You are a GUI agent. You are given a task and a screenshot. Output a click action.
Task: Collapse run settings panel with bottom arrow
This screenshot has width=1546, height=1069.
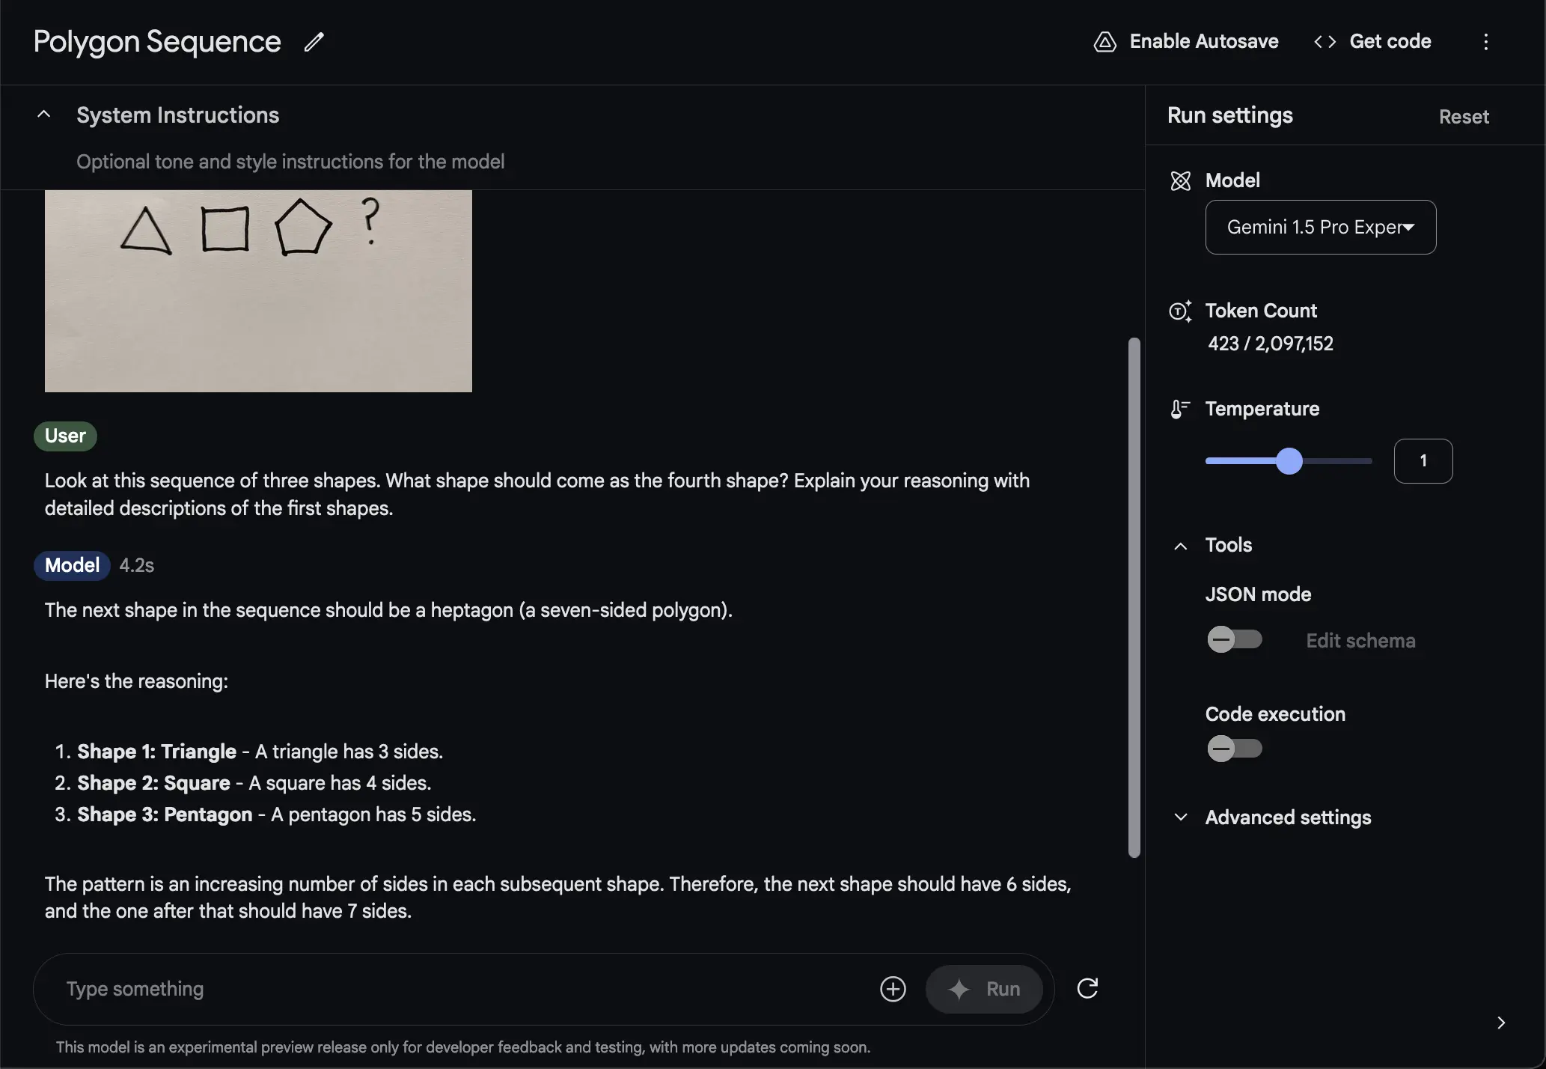pos(1501,1023)
